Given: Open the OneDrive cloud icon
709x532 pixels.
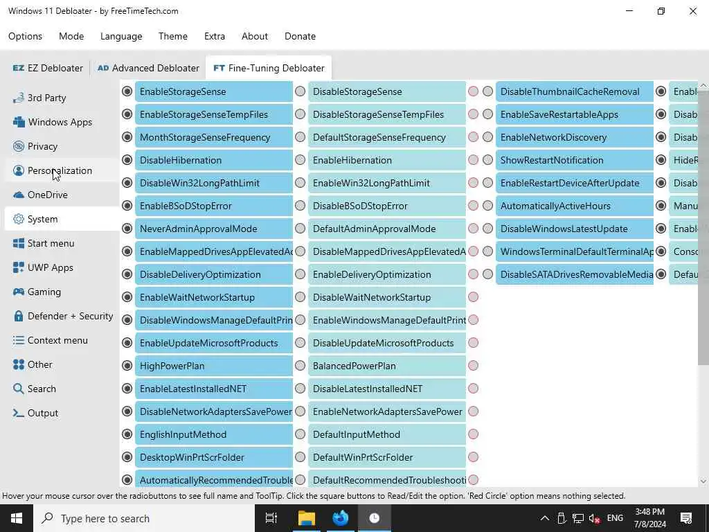Looking at the screenshot, I should (x=19, y=195).
